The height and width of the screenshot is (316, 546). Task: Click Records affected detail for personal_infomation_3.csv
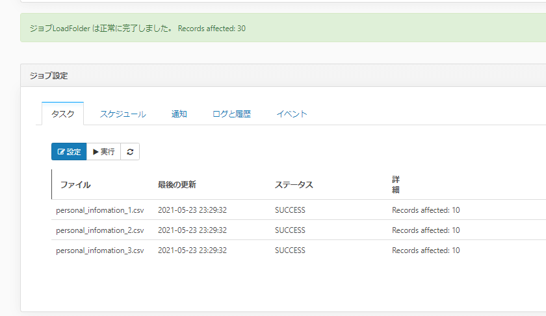(x=426, y=250)
